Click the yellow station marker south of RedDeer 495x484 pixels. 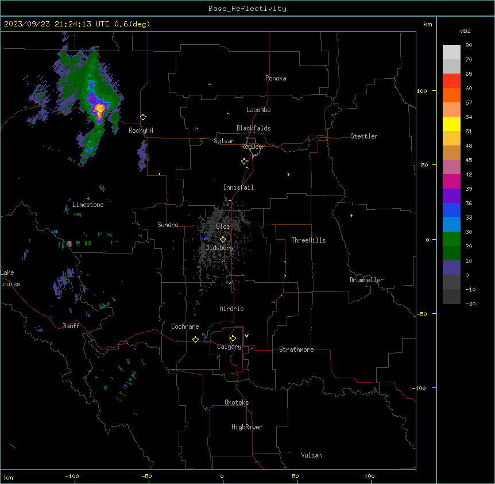pos(245,162)
